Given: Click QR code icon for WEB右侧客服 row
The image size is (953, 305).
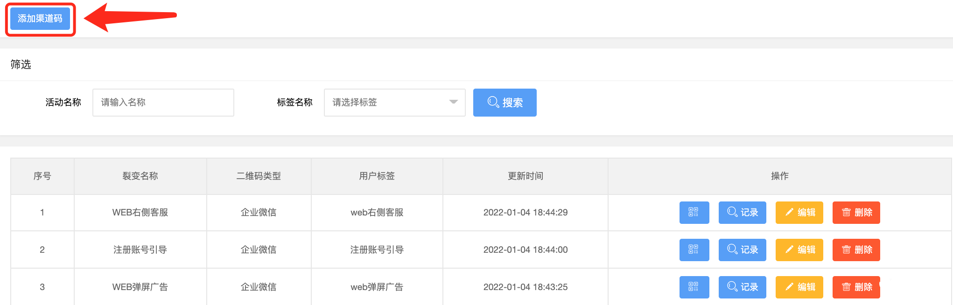Looking at the screenshot, I should coord(694,213).
